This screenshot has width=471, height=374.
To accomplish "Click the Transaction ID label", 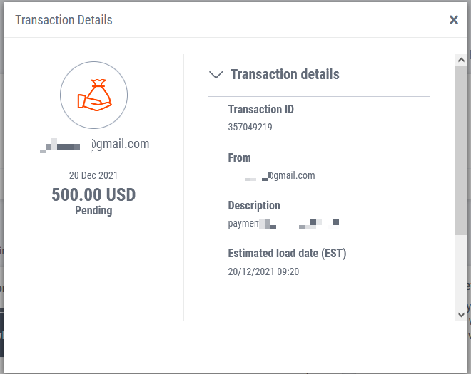I will coord(260,110).
